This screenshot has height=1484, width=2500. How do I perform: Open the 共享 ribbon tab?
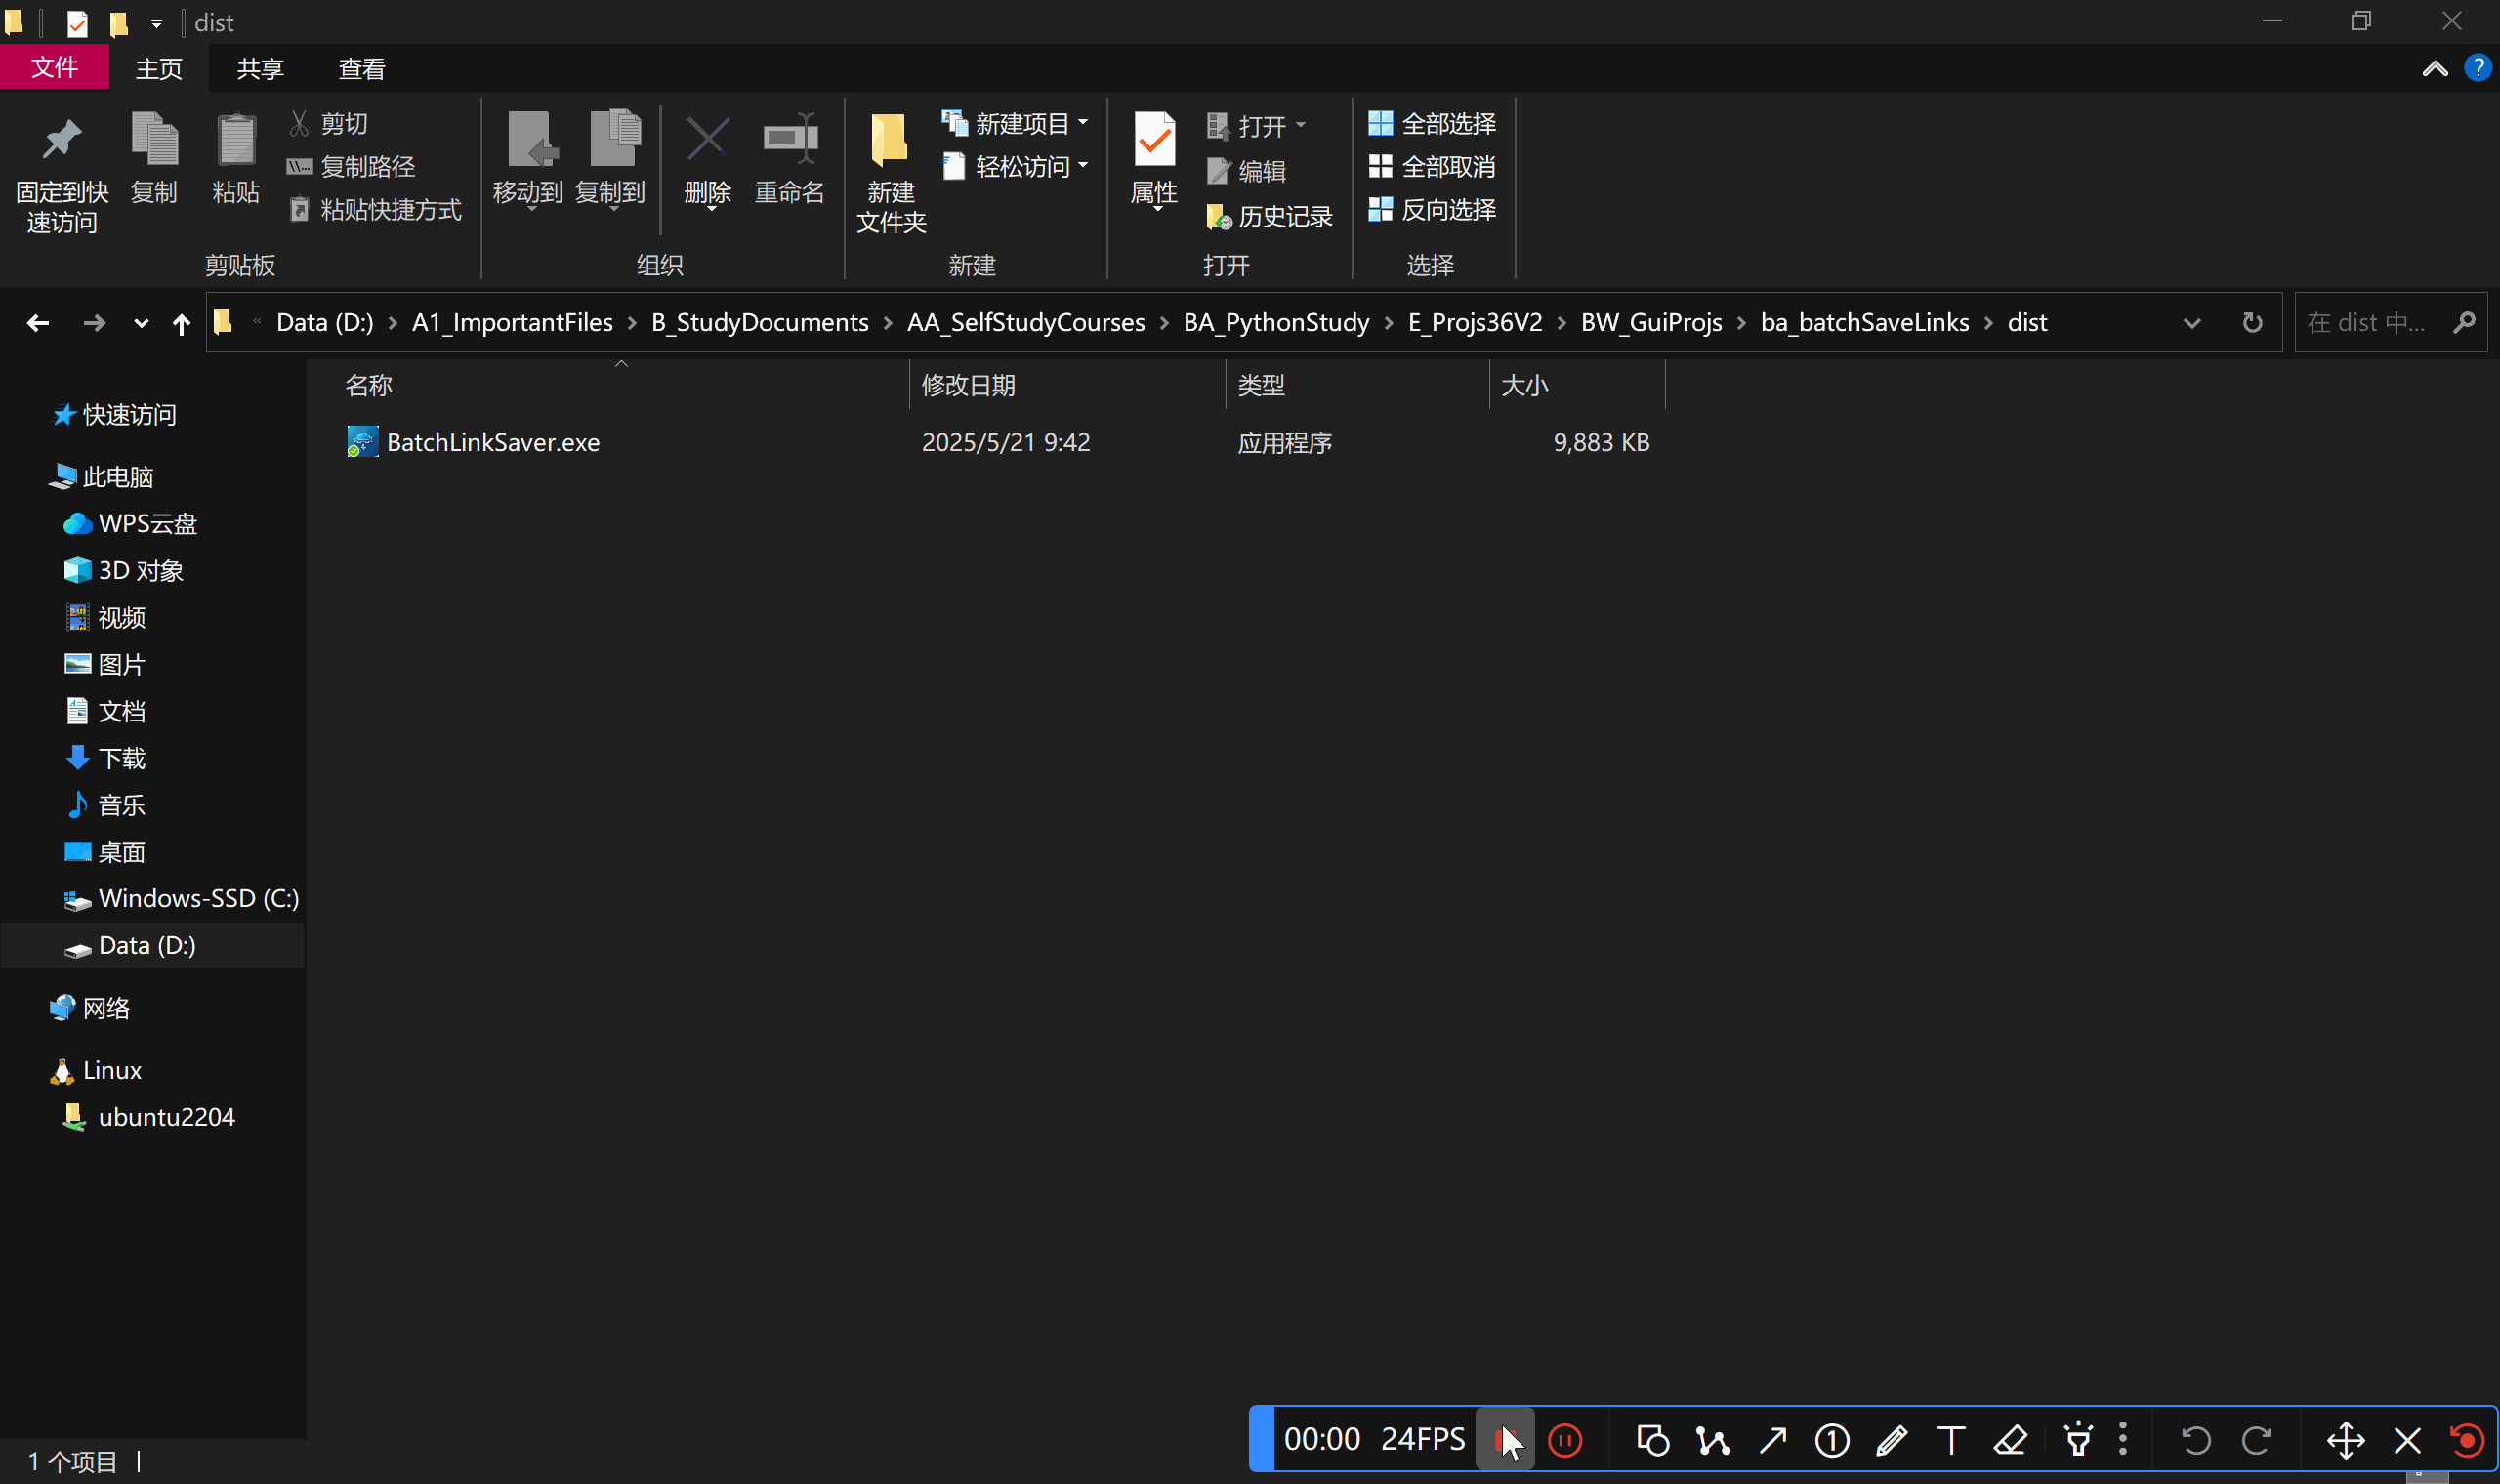260,68
